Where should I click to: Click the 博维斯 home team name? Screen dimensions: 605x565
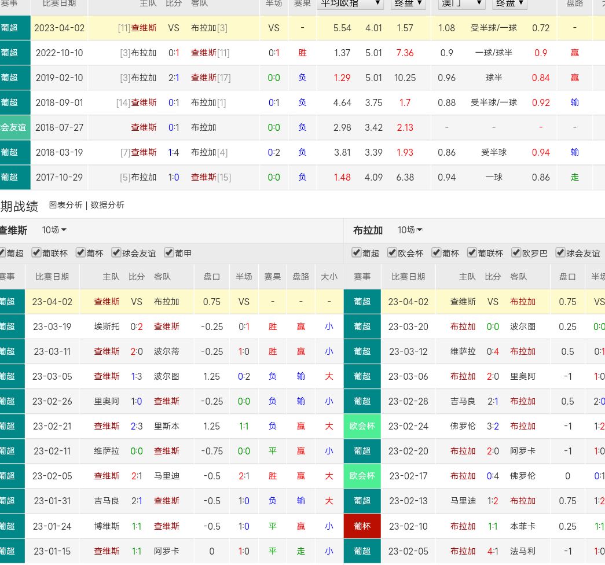click(x=107, y=526)
